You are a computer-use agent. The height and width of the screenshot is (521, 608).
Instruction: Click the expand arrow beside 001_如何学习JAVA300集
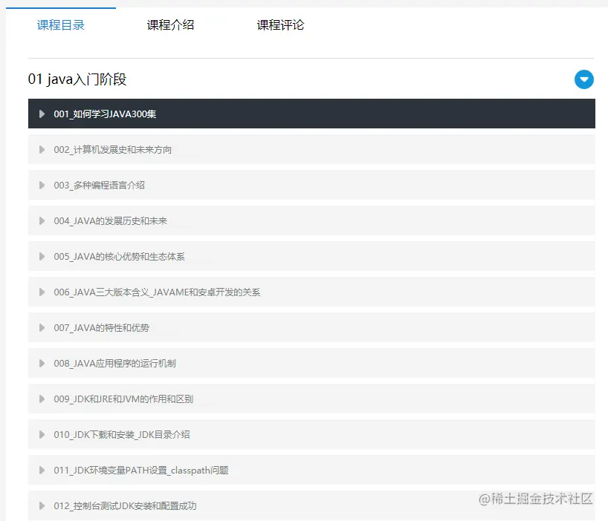(42, 114)
